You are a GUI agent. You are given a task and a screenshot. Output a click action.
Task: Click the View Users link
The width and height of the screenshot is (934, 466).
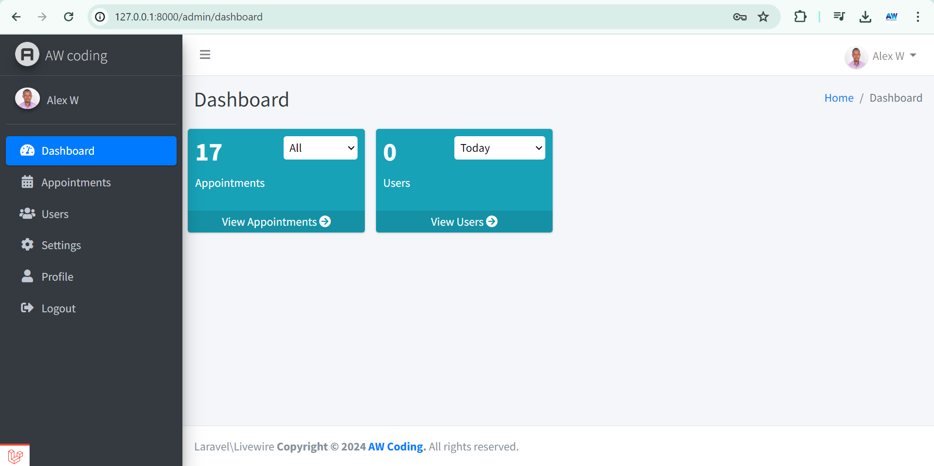[464, 222]
